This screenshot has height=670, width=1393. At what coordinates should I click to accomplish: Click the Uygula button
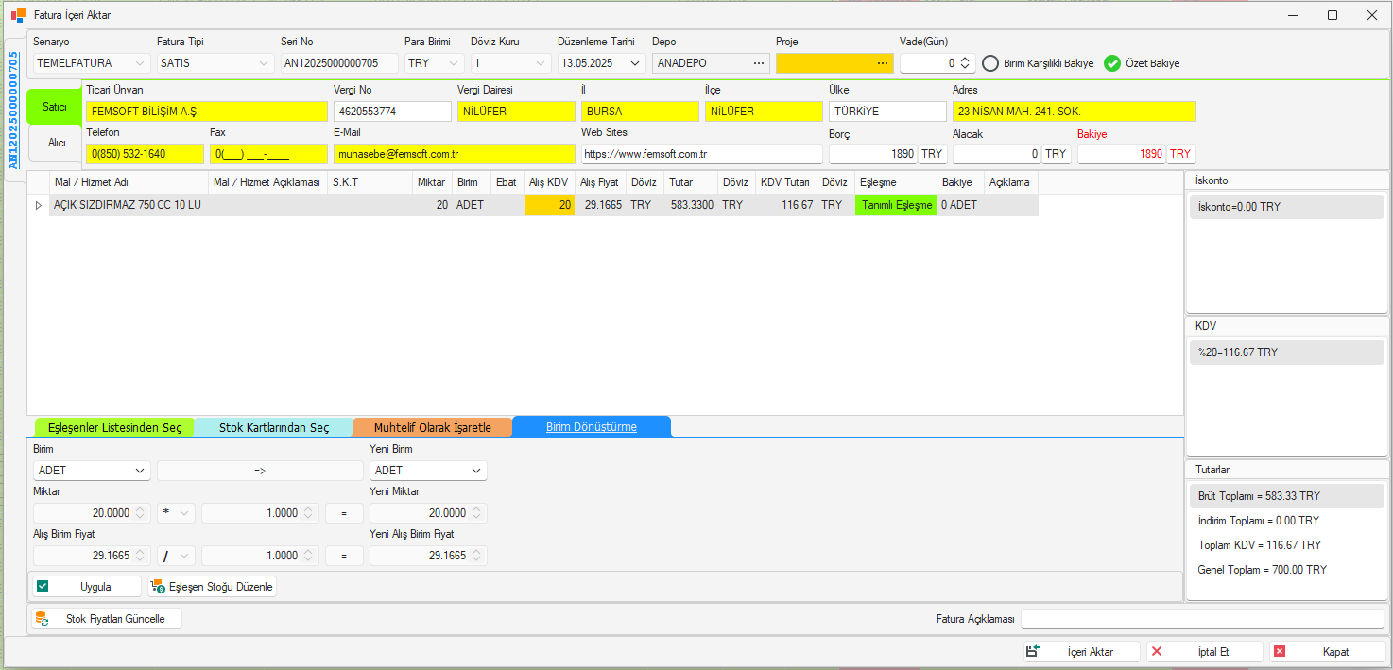tap(87, 587)
